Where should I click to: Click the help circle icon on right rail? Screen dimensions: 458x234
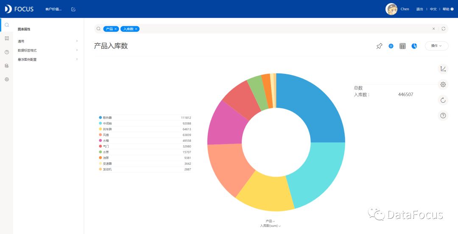pos(443,116)
